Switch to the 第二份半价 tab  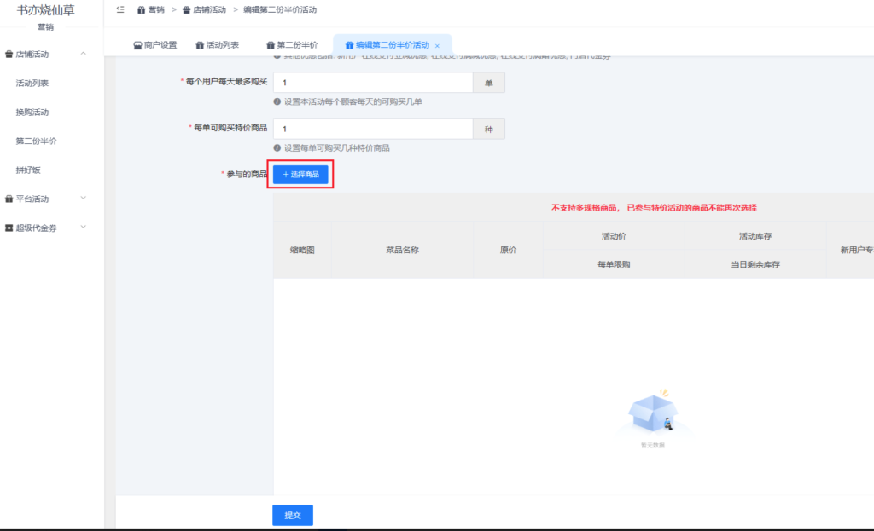pyautogui.click(x=291, y=45)
